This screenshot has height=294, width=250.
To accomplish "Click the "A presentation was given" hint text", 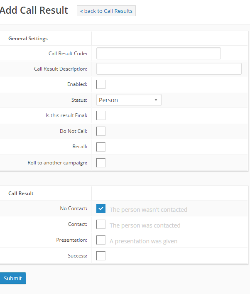I will pos(143,241).
